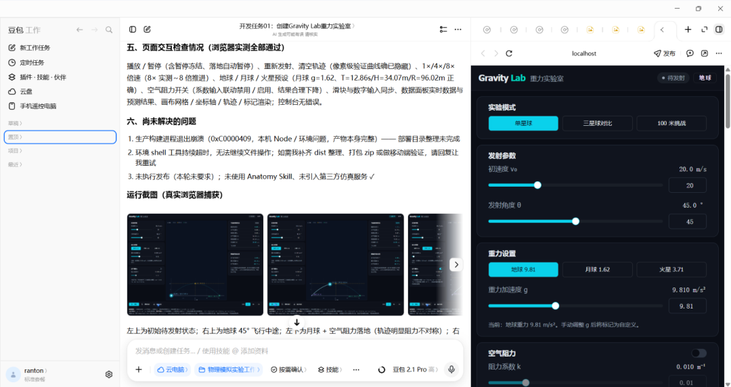
Task: Expand the 最近 section
Action: [15, 164]
